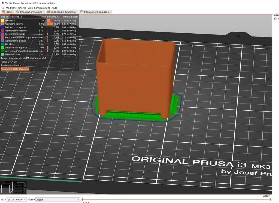This screenshot has width=279, height=203.
Task: Click 'Percentuale' column header
Action: 53,17
